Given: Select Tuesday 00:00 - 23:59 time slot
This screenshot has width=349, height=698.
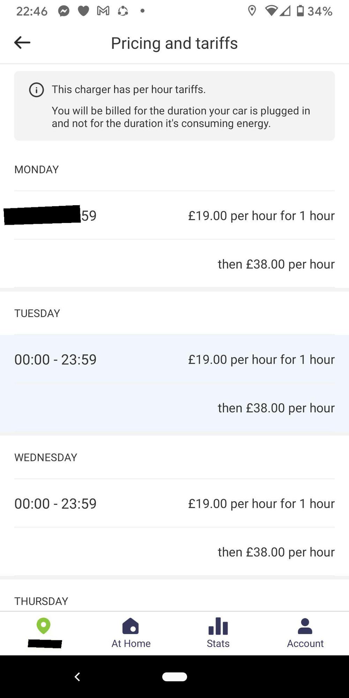Looking at the screenshot, I should [55, 359].
